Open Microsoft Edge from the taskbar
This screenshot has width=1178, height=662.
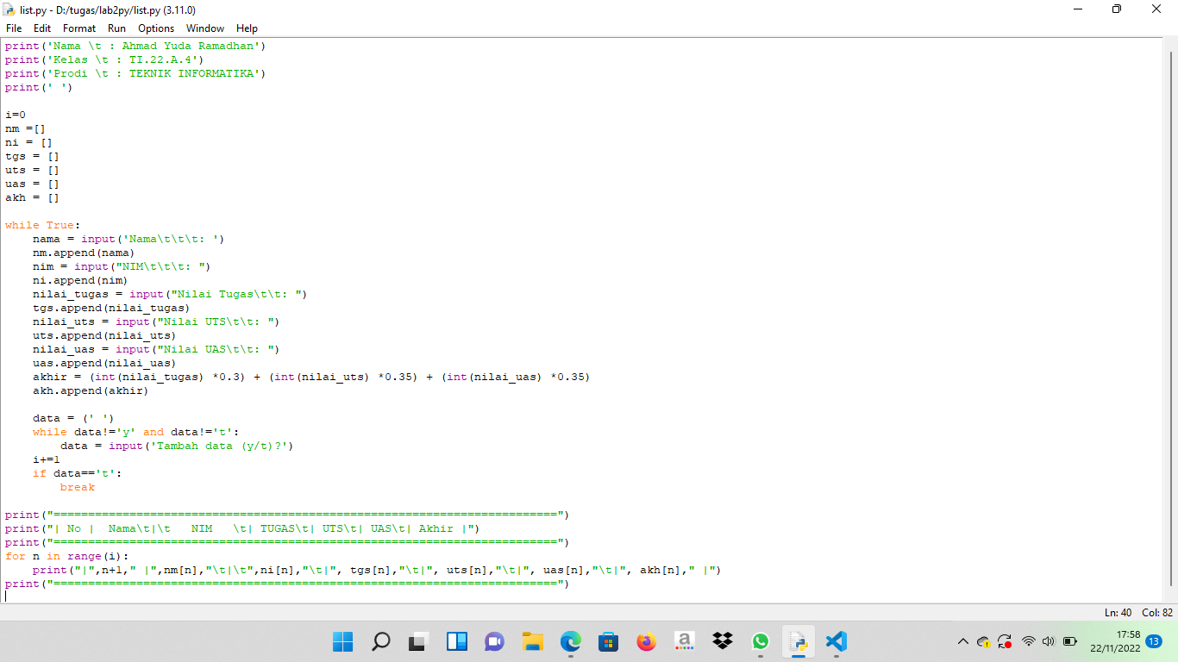[x=570, y=641]
